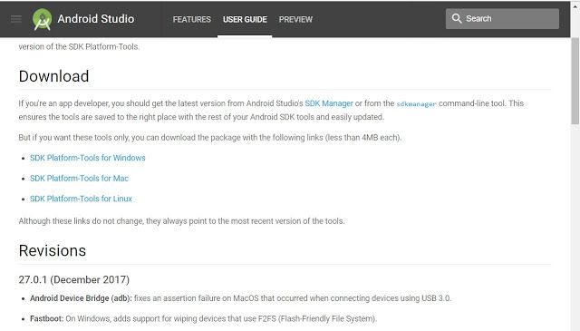
Task: Follow the sdkmanager command-line tool link
Action: tap(416, 104)
